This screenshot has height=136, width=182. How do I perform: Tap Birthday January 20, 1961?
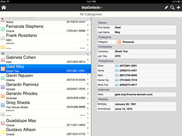click(x=136, y=104)
